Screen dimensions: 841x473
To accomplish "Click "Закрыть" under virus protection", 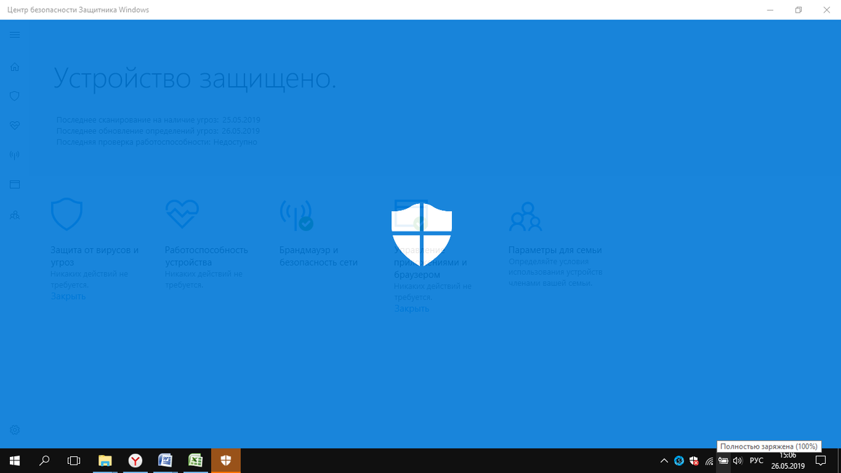I will click(68, 296).
